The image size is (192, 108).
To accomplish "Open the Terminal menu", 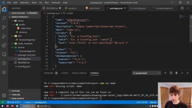I will 56,2.
